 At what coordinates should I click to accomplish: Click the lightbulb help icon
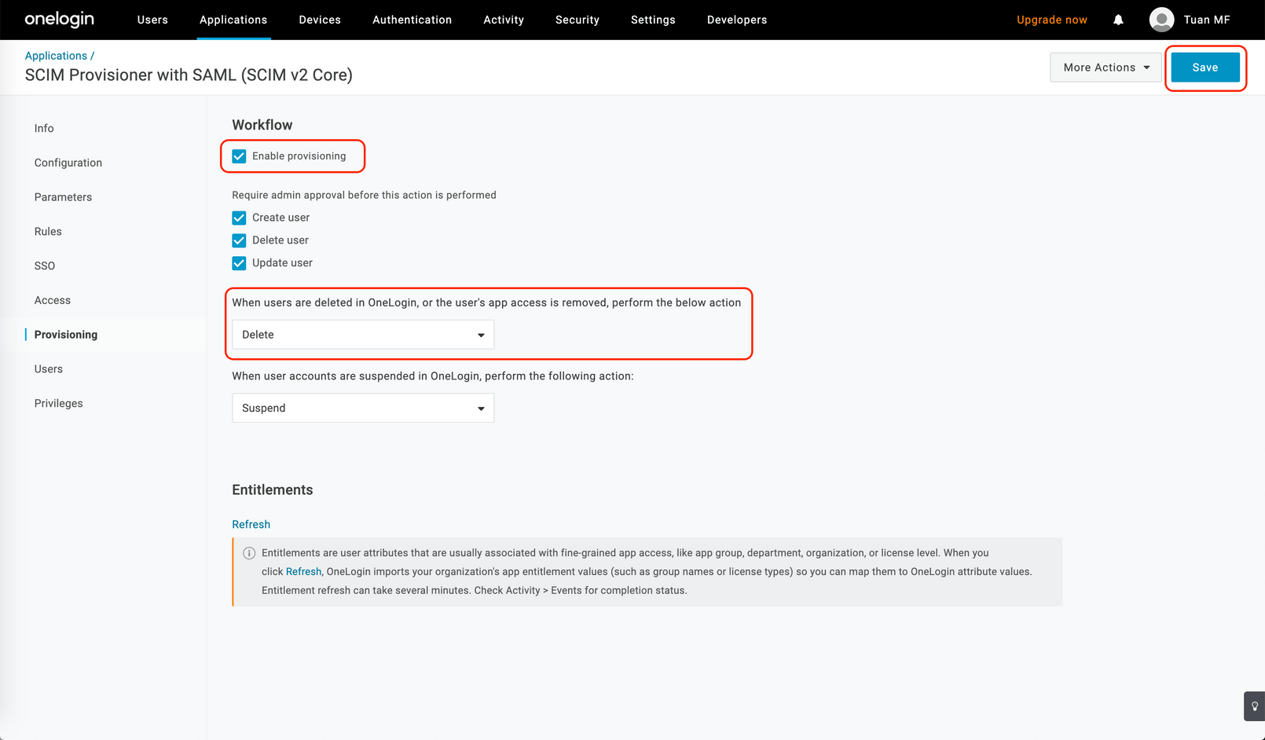click(x=1254, y=706)
